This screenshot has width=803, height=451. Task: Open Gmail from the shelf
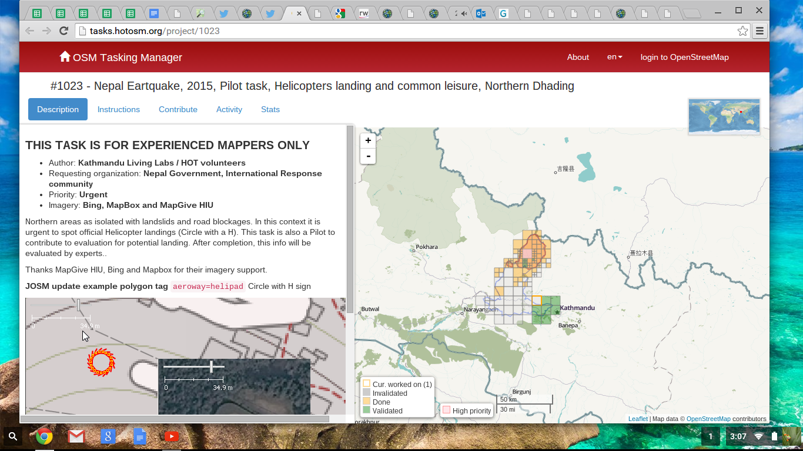[76, 436]
